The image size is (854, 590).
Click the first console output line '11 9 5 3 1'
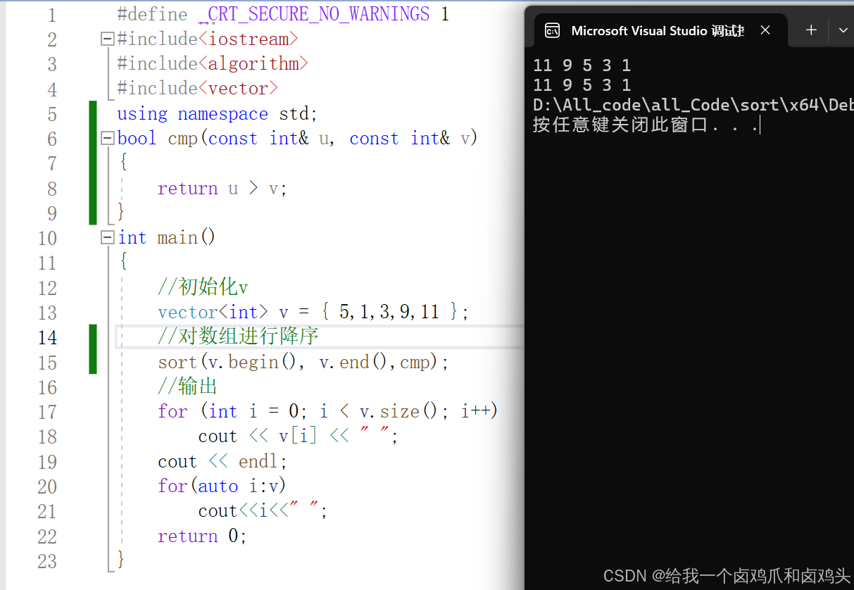[x=582, y=65]
